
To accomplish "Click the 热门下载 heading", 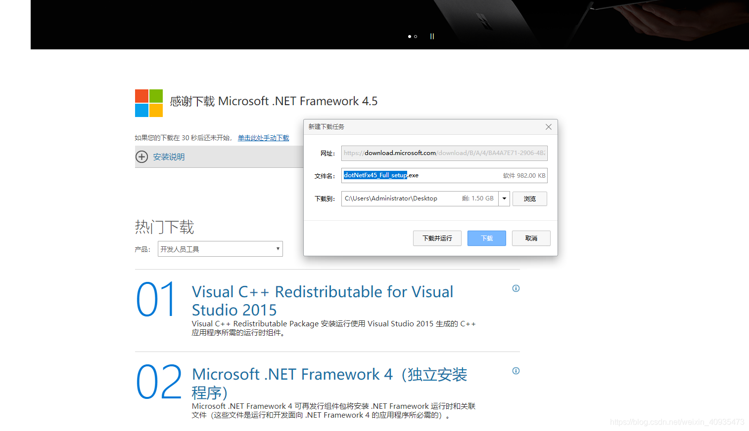I will (164, 227).
